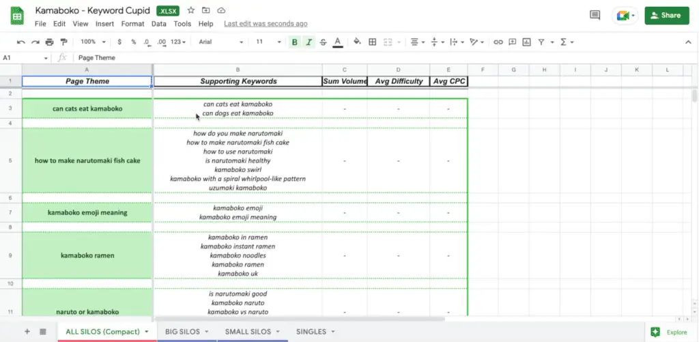Viewport: 699px width, 342px height.
Task: Select the 'can cats eat kamaboko' theme cell
Action: (87, 109)
